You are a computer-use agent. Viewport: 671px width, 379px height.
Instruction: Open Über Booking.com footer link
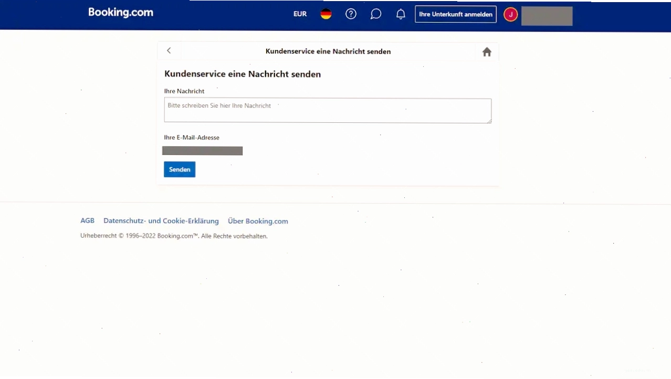point(258,221)
